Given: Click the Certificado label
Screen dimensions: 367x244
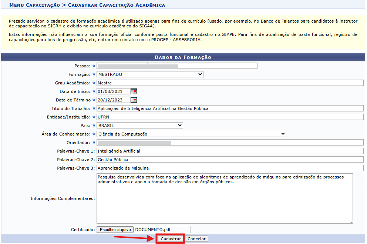Looking at the screenshot, I should pyautogui.click(x=83, y=230).
